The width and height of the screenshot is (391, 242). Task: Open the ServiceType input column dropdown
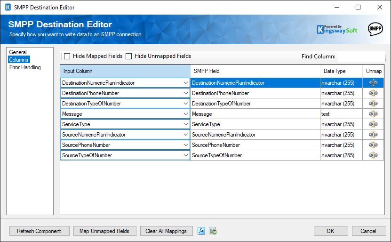[x=186, y=124]
